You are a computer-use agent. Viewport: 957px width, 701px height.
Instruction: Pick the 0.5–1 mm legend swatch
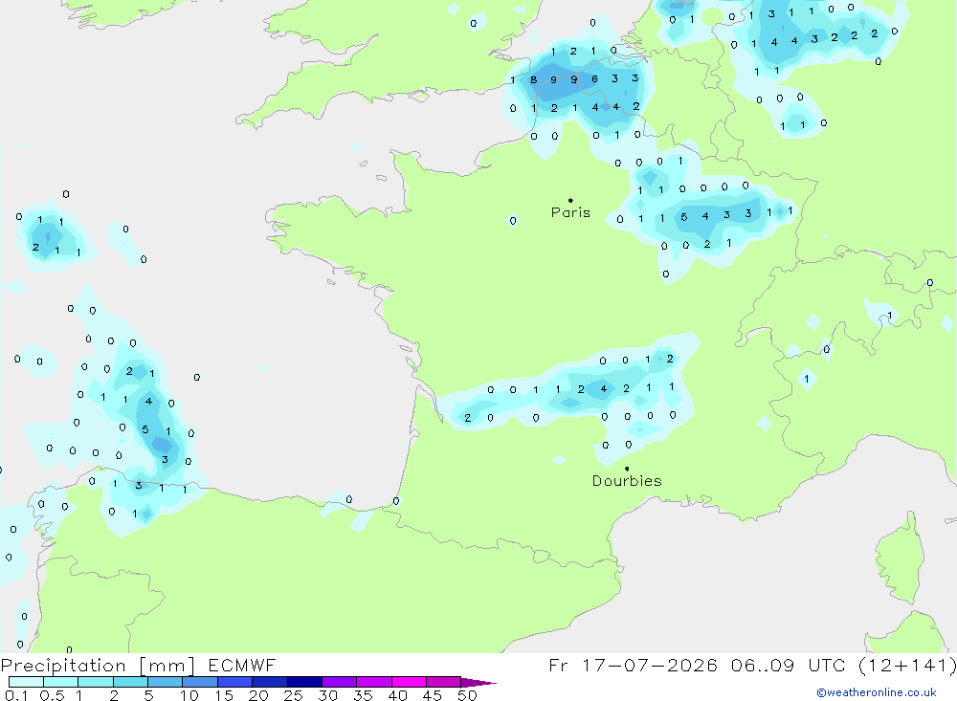pos(60,682)
